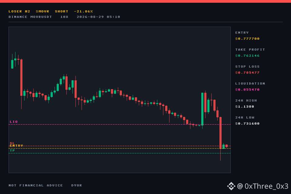The image size is (291, 194).
Task: Click the "-21.86%" loss value
Action: tap(83, 11)
